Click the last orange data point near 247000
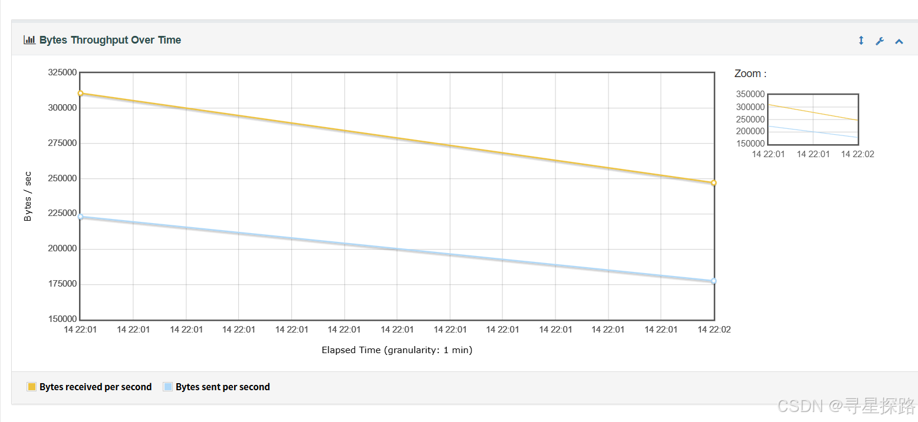Screen dimensions: 918x422 713,182
